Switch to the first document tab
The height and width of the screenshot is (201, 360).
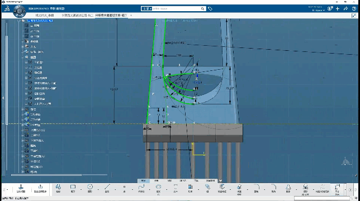(x=45, y=16)
